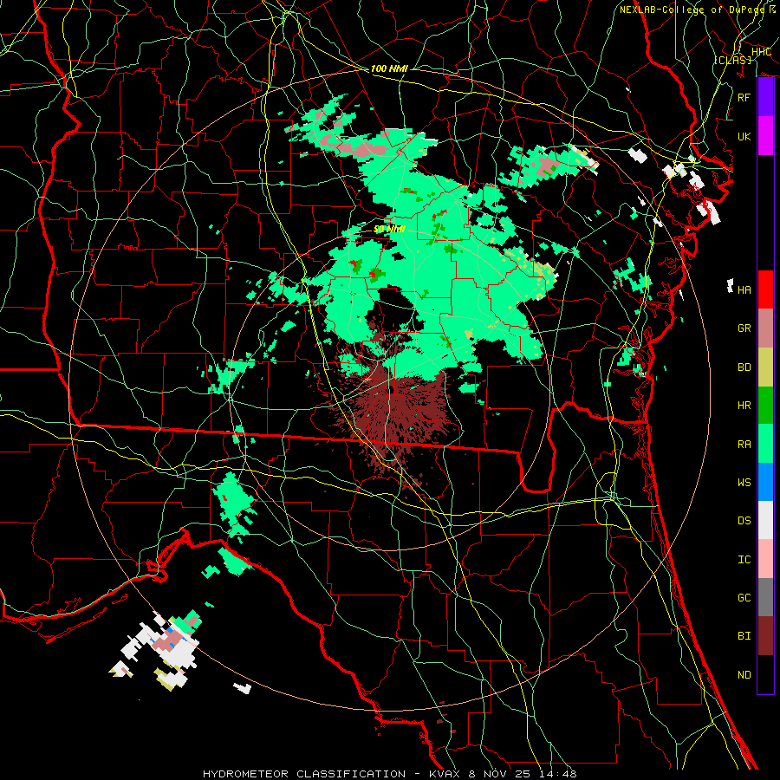Click the IC light pink legend swatch

pos(765,559)
